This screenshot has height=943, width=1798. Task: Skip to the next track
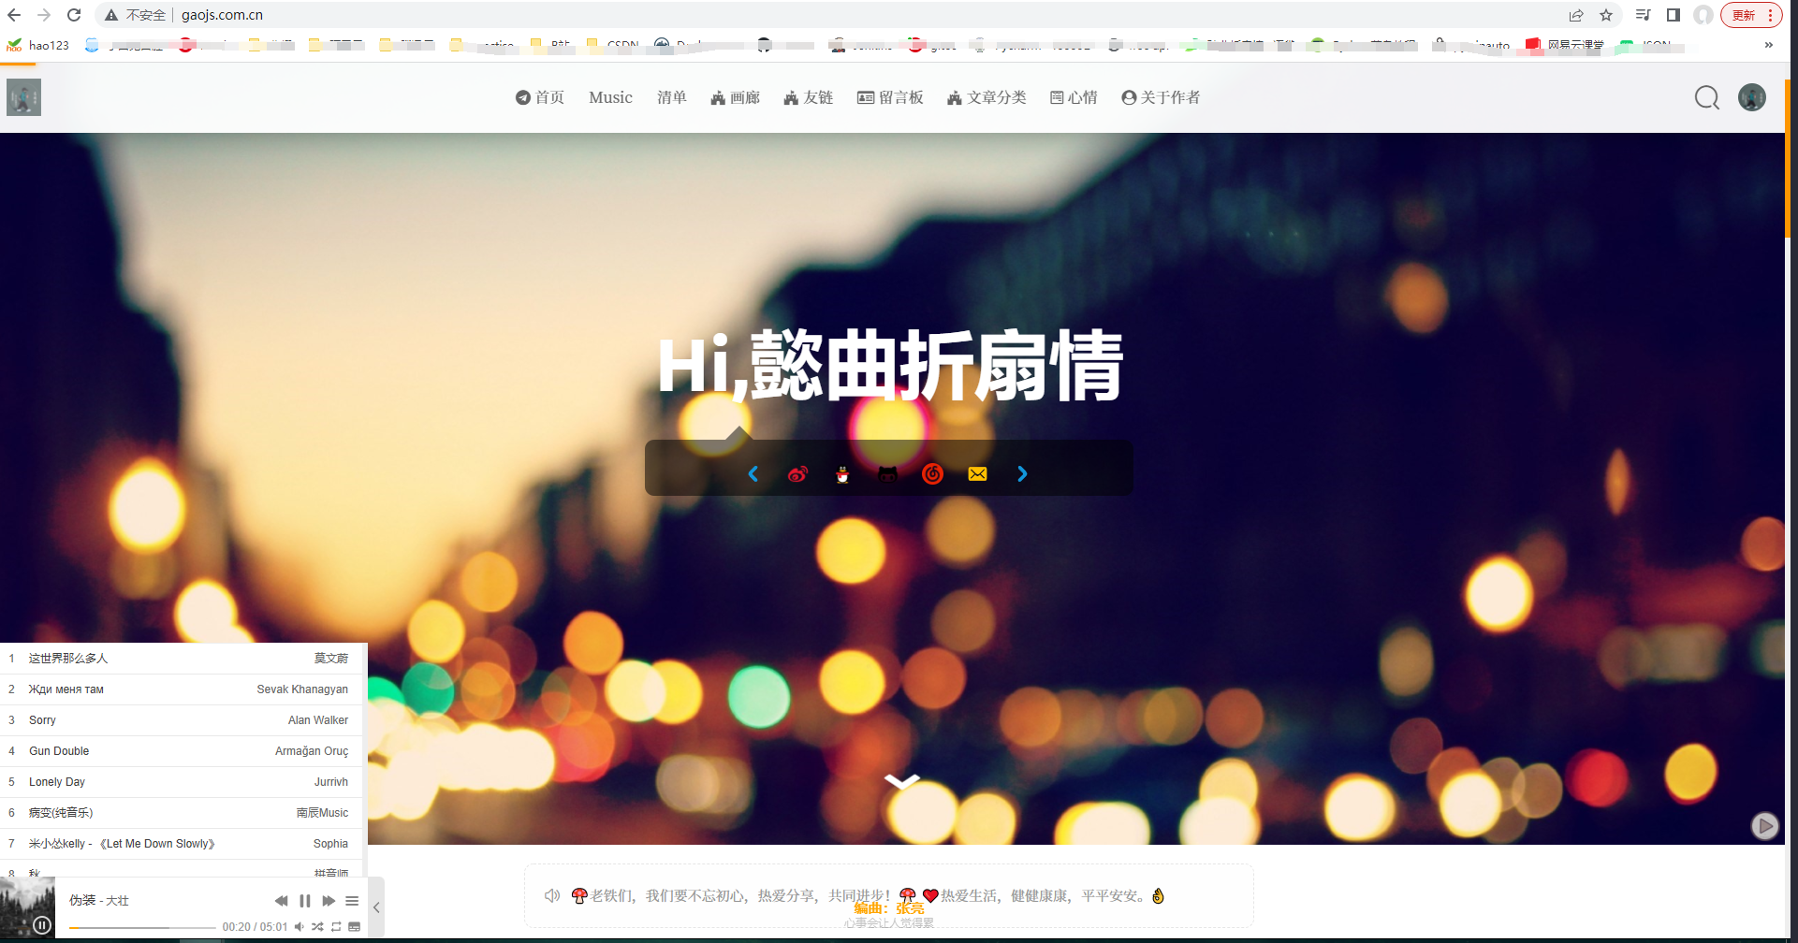coord(329,900)
